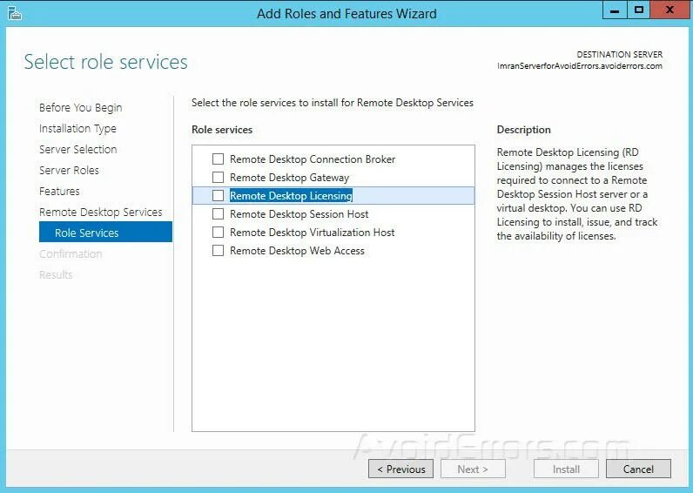Go to the Before You Begin step
This screenshot has width=693, height=493.
80,107
